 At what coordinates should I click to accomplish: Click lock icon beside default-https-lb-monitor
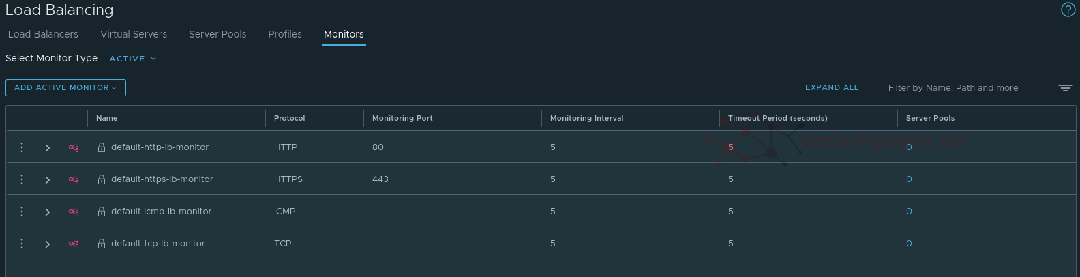coord(102,179)
